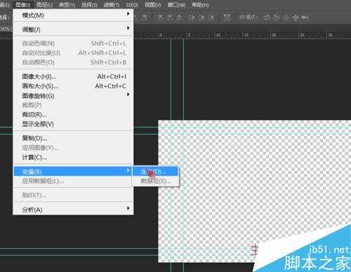This screenshot has height=272, width=351.
Task: Choose 显示全部(V) menu item
Action: point(73,124)
